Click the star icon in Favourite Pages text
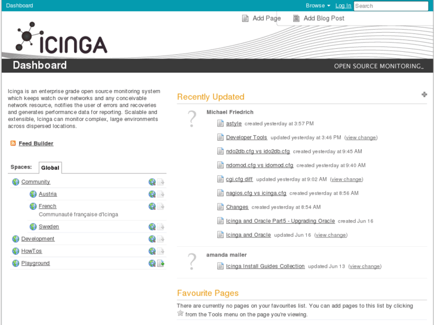 (x=180, y=314)
